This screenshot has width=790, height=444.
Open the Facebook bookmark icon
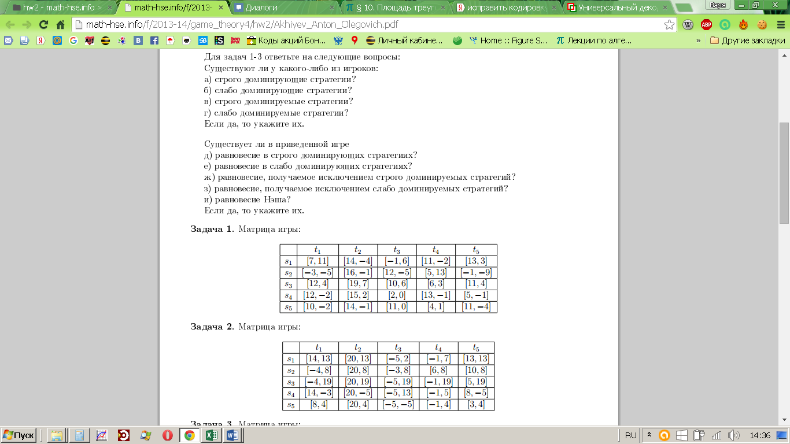point(154,40)
